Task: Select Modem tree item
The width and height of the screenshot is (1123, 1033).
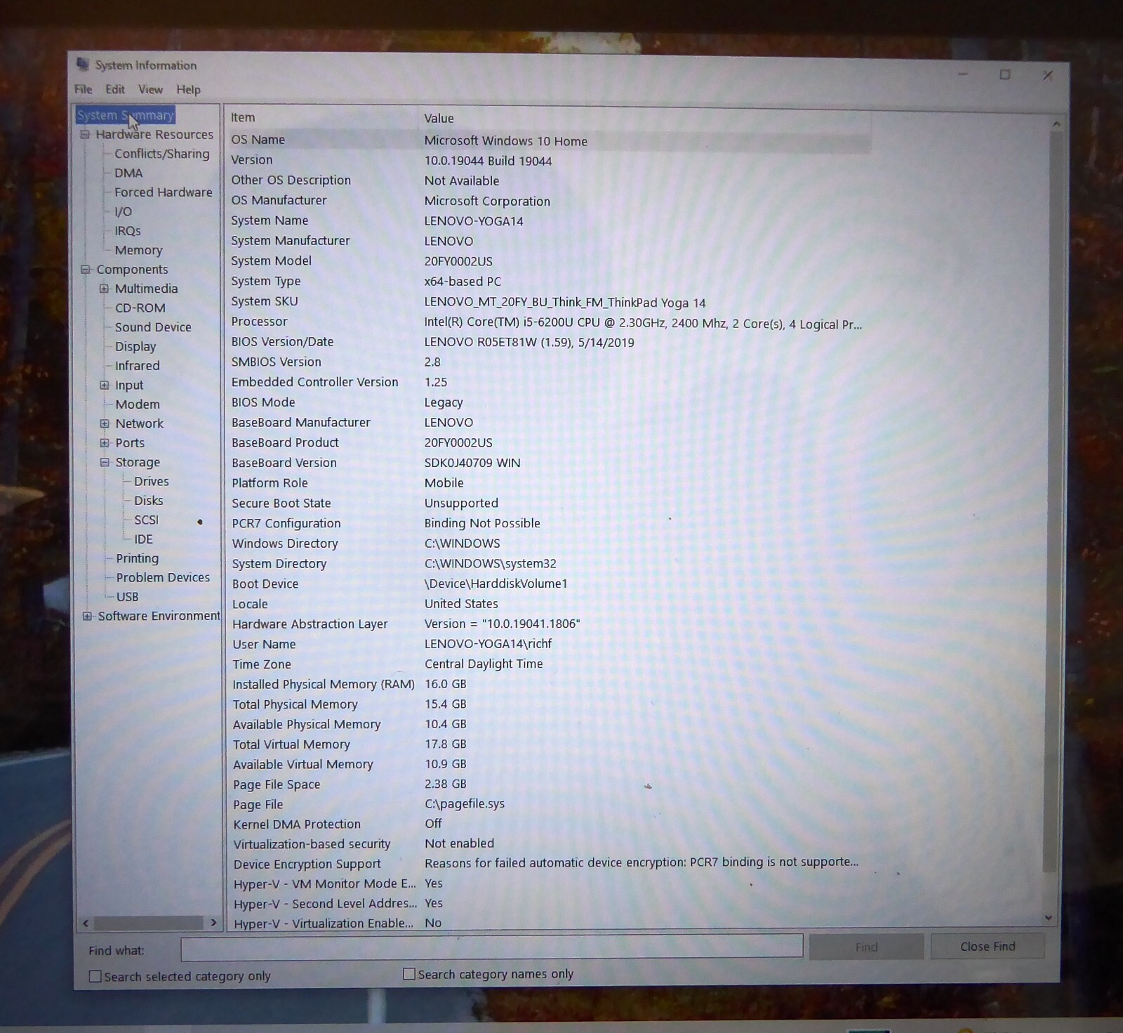Action: (x=138, y=404)
